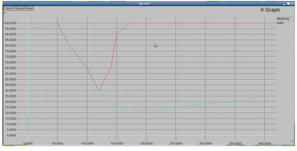297x151 pixels.
Task: Click the X axis label at bottom right
Action: click(293, 141)
